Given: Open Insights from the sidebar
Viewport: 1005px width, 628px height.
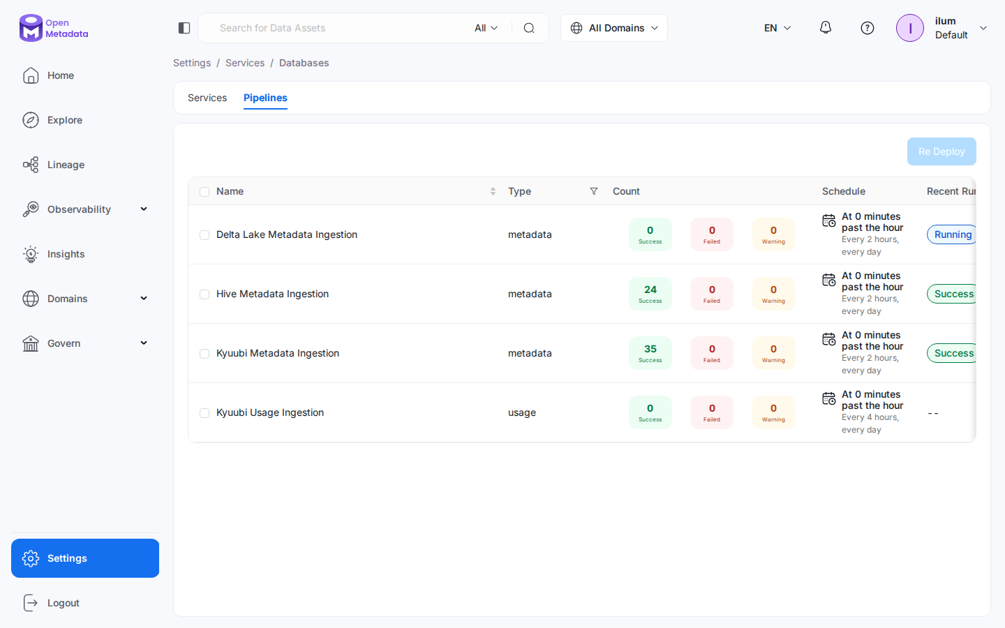Looking at the screenshot, I should pyautogui.click(x=85, y=254).
